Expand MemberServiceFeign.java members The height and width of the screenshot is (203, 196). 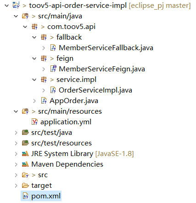tap(44, 69)
